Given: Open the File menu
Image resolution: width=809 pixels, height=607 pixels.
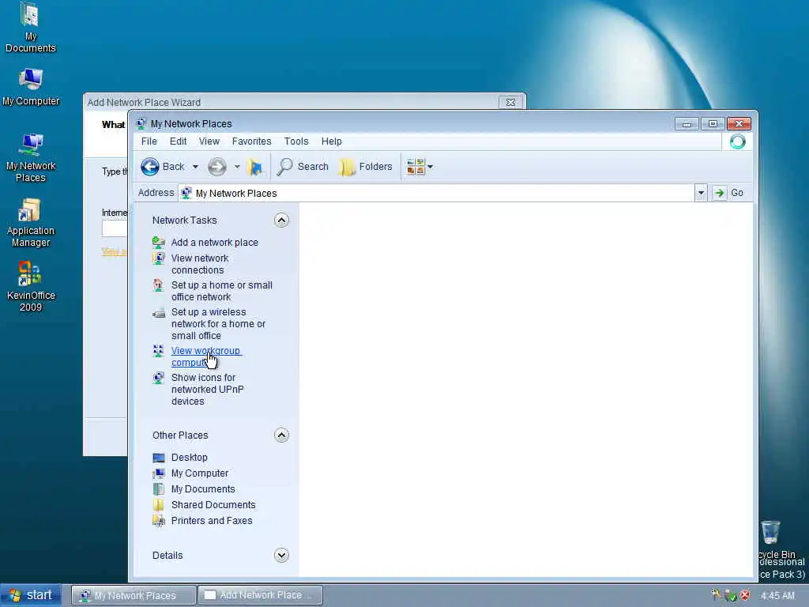Looking at the screenshot, I should 149,141.
